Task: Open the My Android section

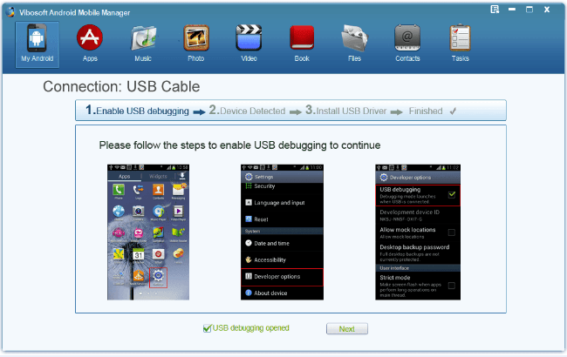Action: tap(37, 44)
